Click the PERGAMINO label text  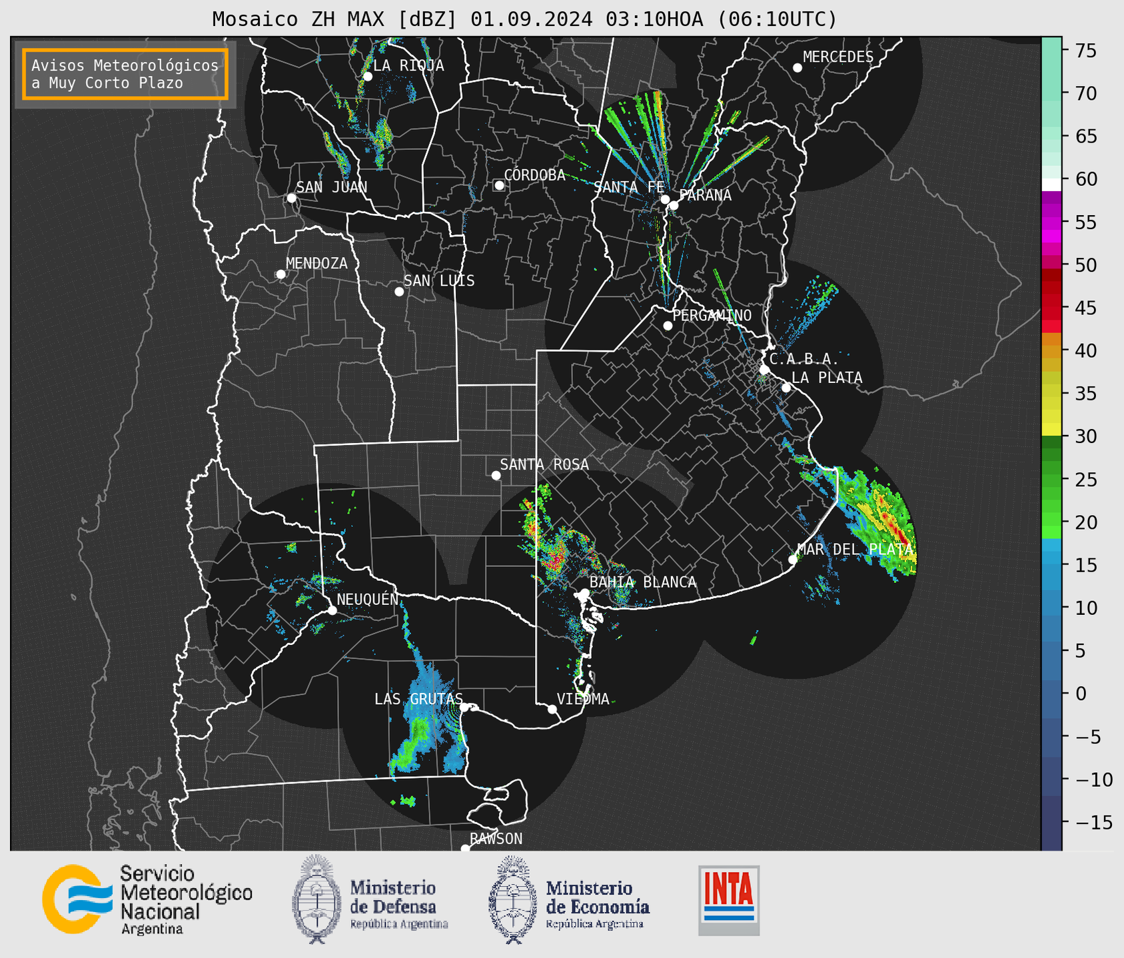712,315
